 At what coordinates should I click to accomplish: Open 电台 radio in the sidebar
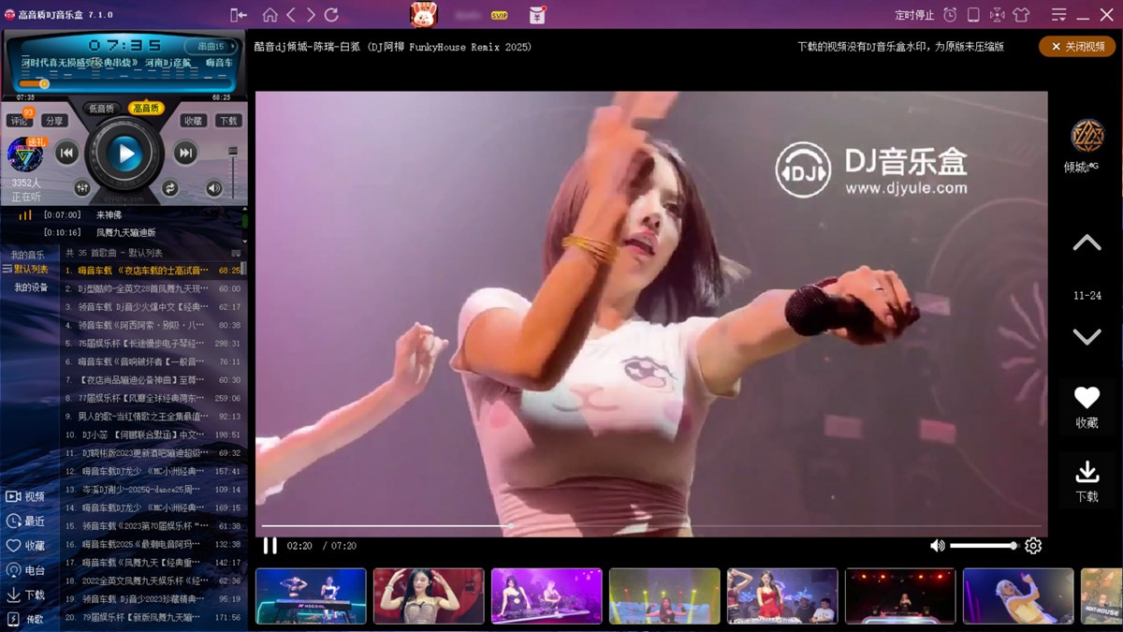pyautogui.click(x=25, y=570)
